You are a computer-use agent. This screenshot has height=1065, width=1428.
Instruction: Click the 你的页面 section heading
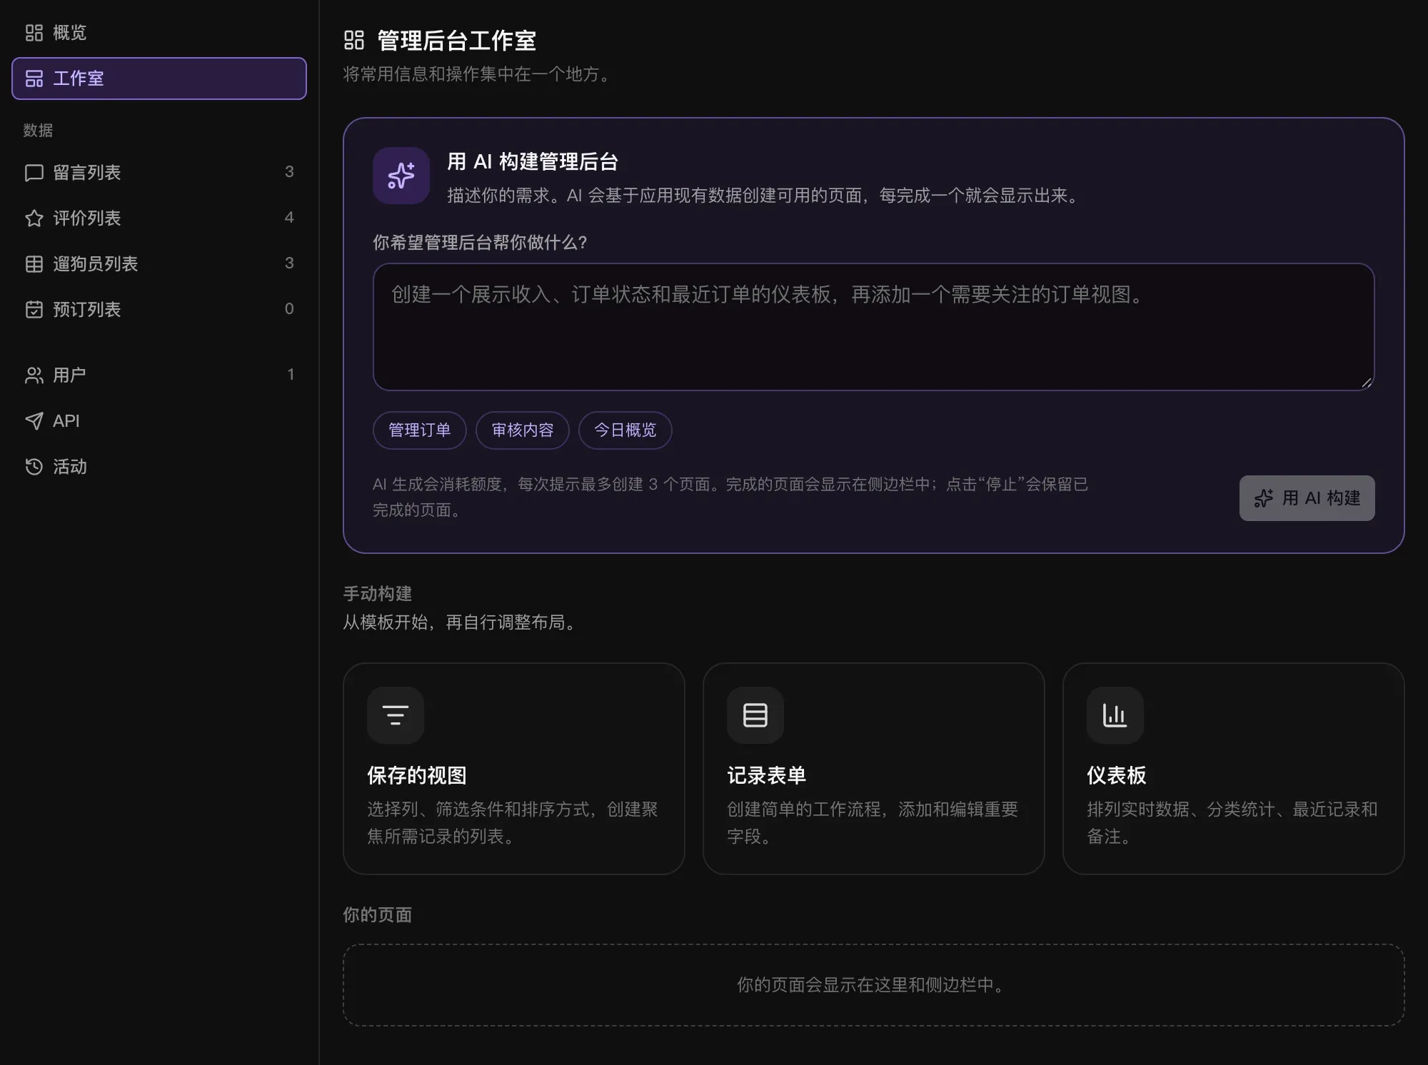point(378,915)
